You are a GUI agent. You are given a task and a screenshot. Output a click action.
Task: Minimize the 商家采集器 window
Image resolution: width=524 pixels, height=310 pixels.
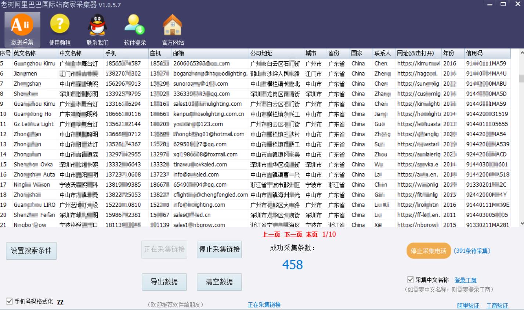(x=489, y=4)
